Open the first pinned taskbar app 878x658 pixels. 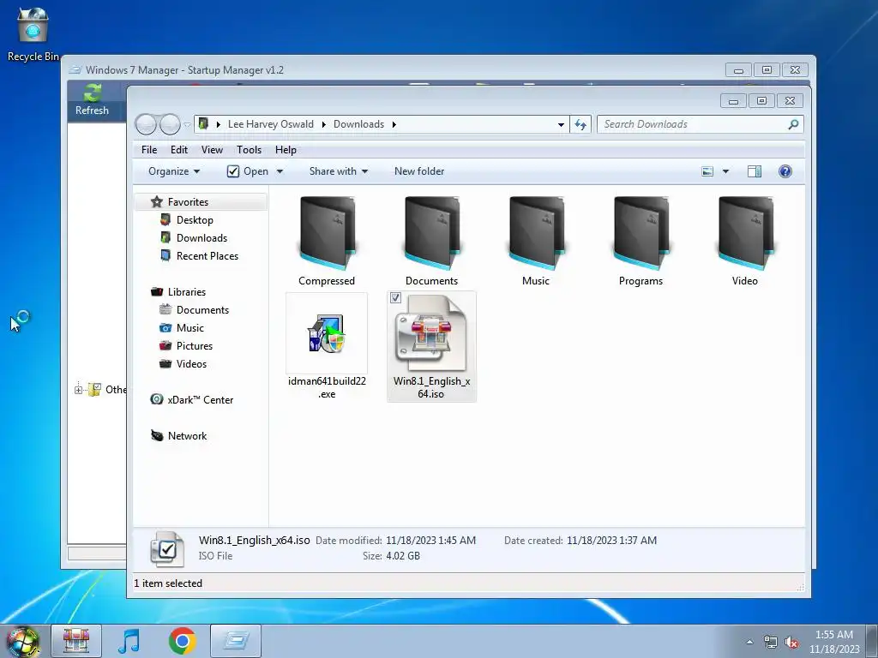[76, 641]
